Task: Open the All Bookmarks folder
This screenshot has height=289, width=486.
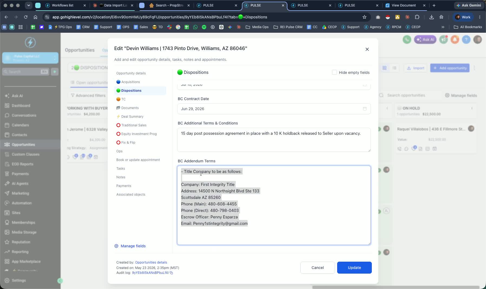Action: click(x=468, y=27)
